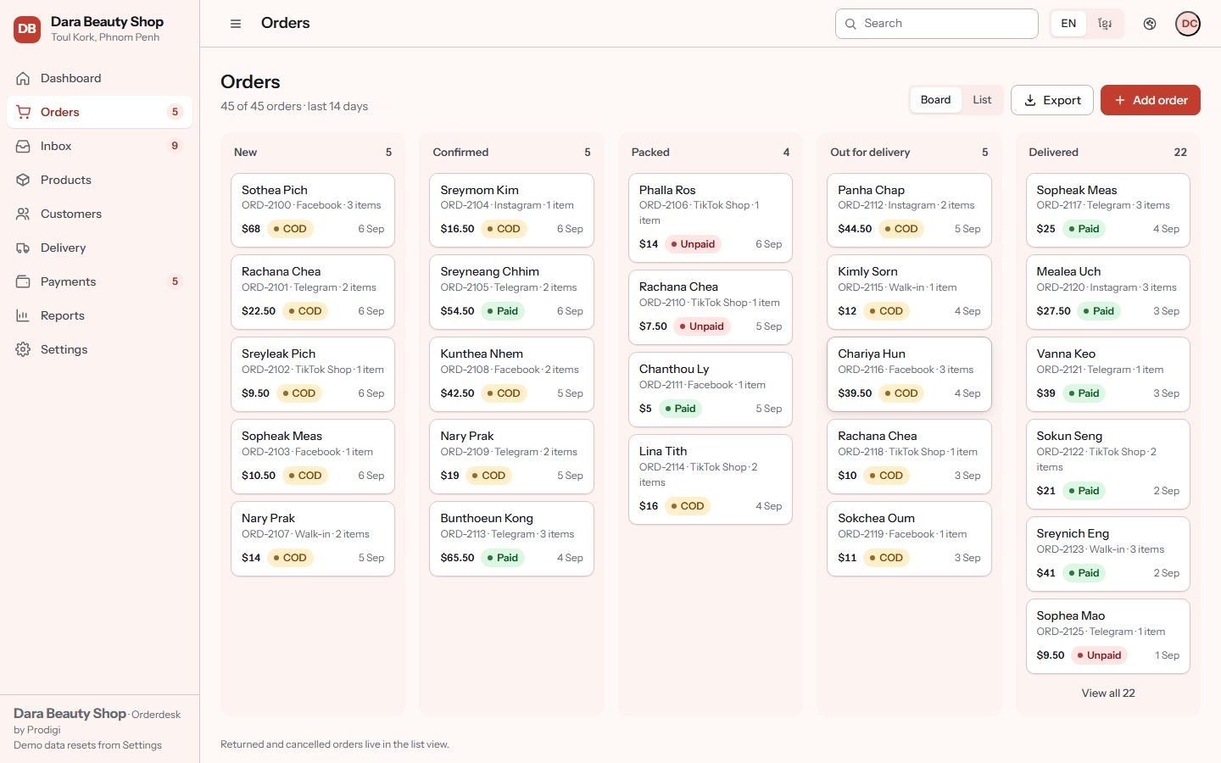Screen dimensions: 1221x763
Task: Click Unpaid badge on Rachana Chea ORD-2110
Action: [703, 326]
